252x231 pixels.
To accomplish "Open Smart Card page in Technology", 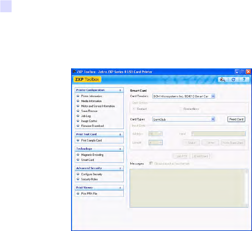I will tap(87, 160).
